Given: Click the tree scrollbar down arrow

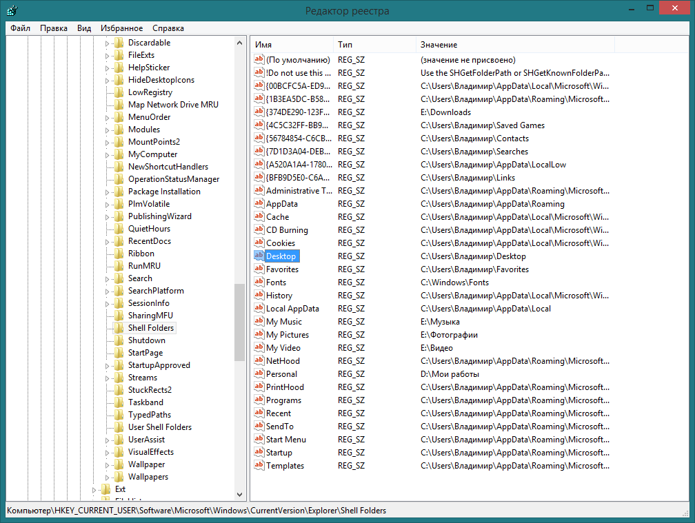Looking at the screenshot, I should click(x=239, y=495).
